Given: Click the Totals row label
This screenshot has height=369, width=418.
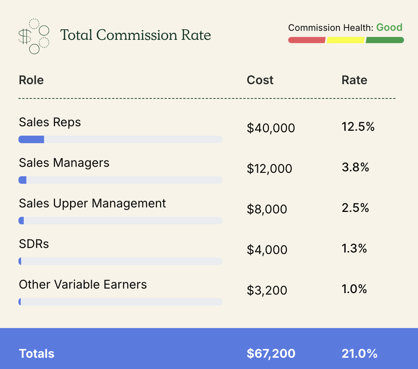Looking at the screenshot, I should pos(37,354).
